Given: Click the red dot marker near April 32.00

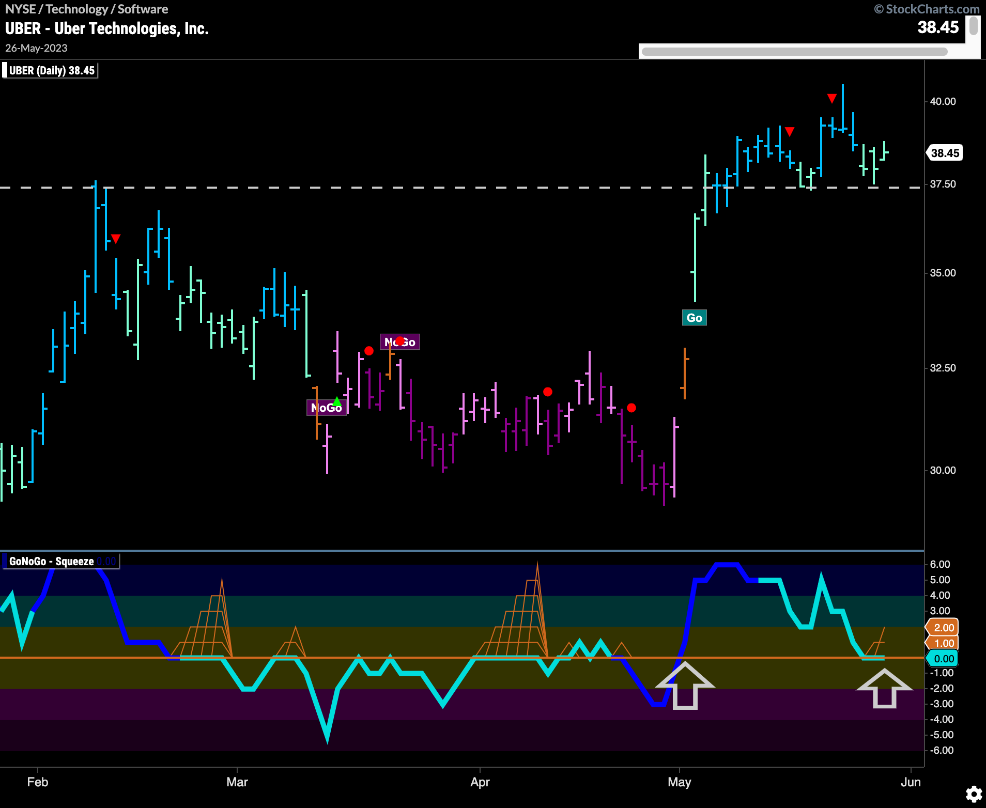Looking at the screenshot, I should [548, 392].
